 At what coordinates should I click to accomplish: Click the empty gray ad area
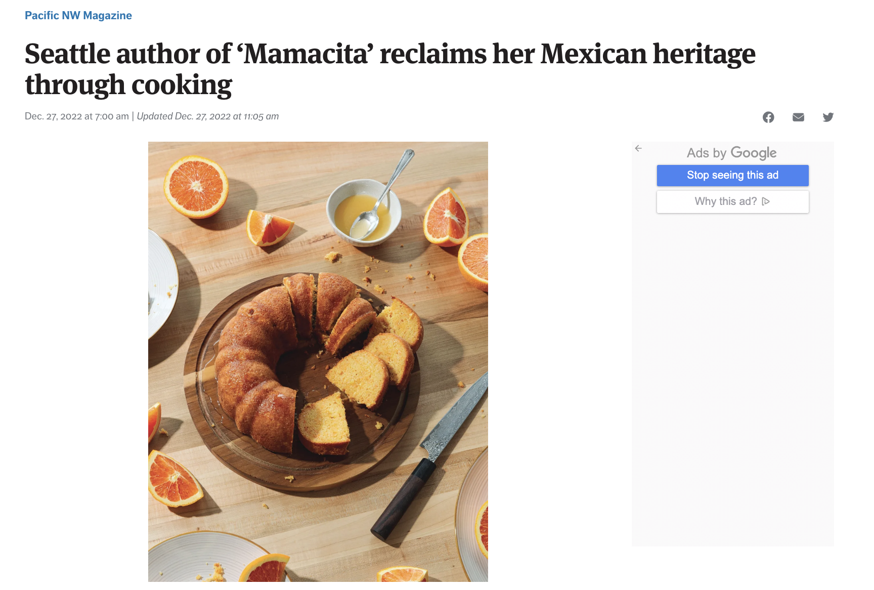pos(732,380)
